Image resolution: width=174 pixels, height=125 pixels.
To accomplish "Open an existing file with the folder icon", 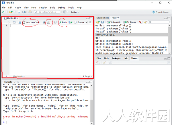I will (11, 12).
